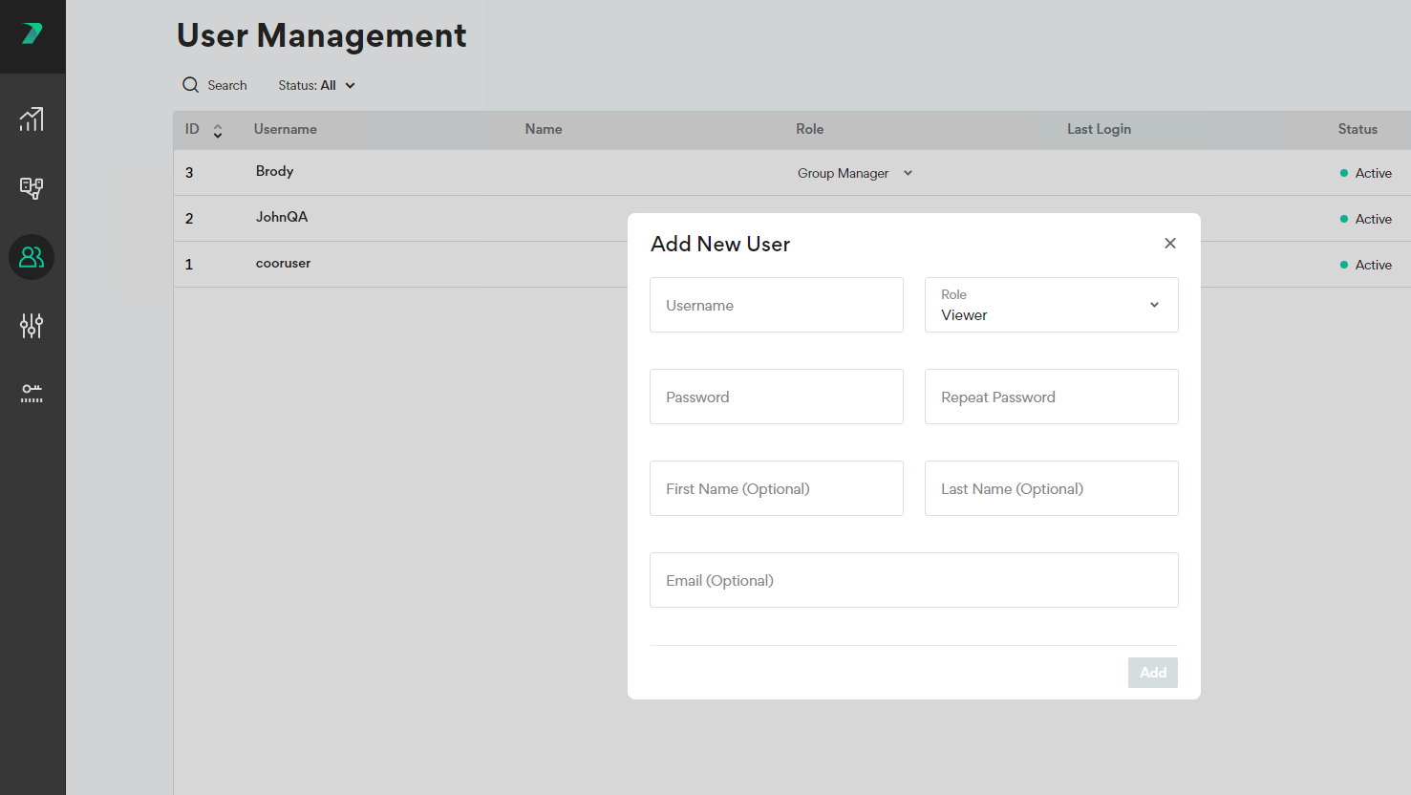
Task: Open the Status: All filter dropdown
Action: [316, 85]
